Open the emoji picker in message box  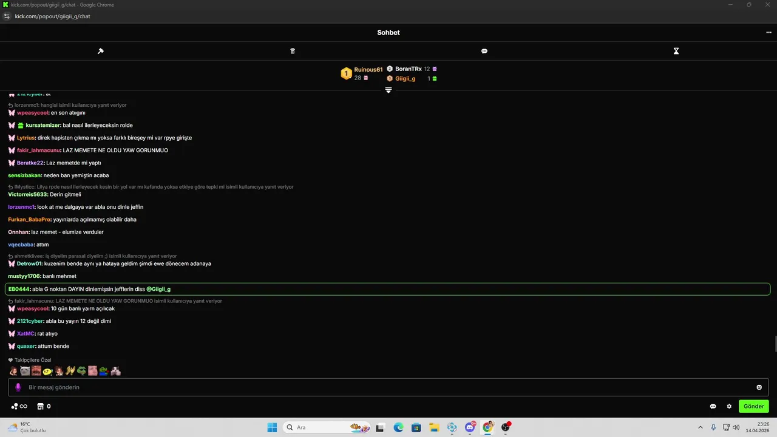pos(759,387)
